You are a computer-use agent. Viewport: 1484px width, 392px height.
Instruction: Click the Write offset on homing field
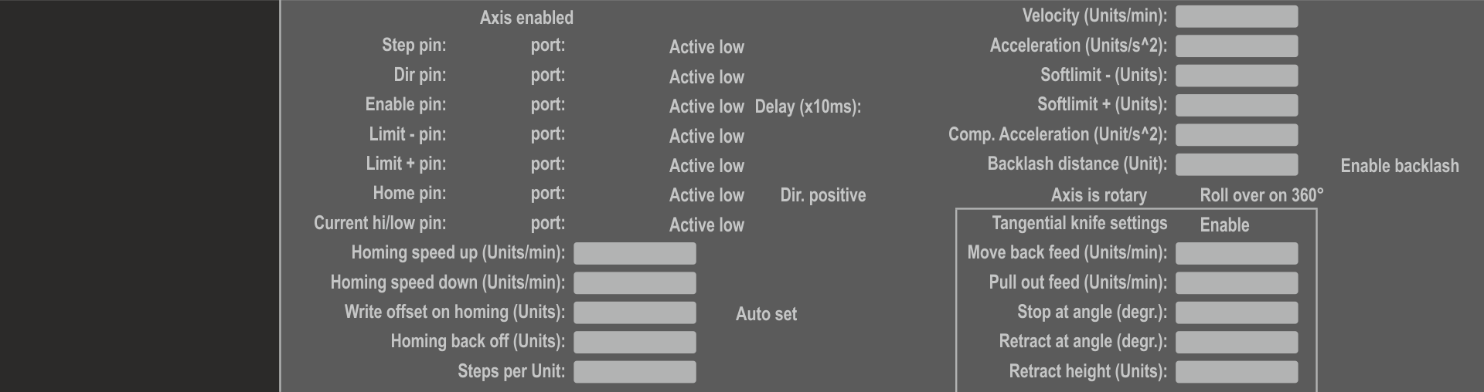[x=634, y=313]
